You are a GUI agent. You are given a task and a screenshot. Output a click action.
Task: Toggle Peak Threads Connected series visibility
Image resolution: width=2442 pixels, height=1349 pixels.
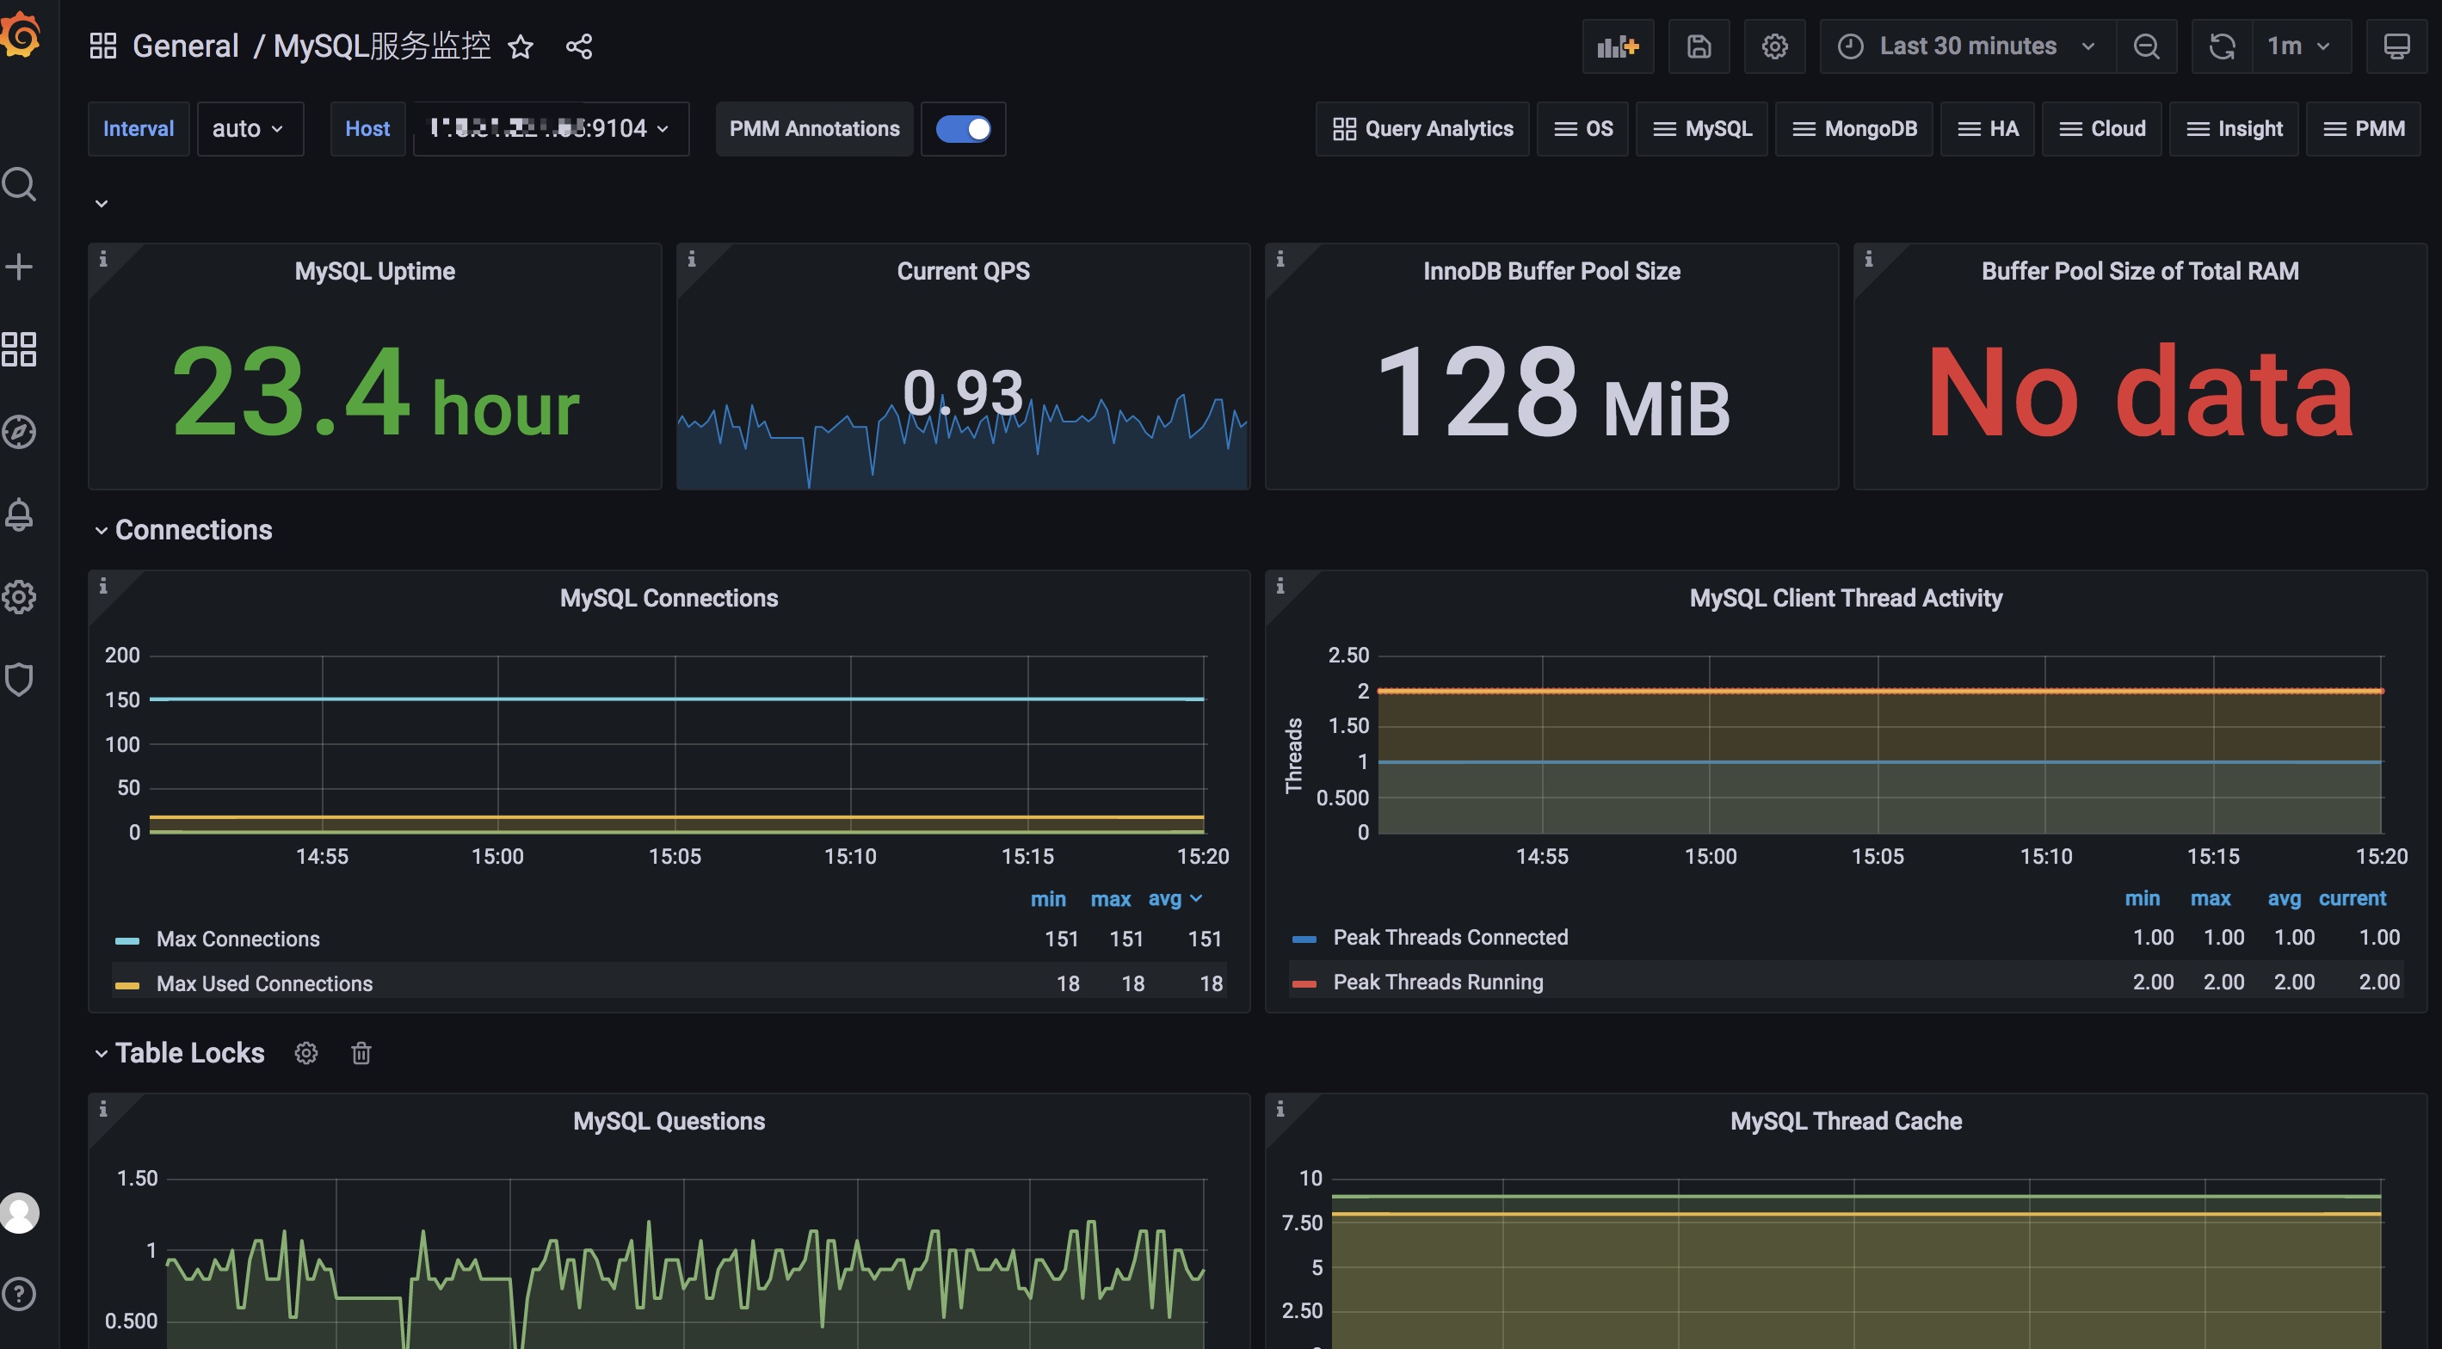coord(1451,937)
